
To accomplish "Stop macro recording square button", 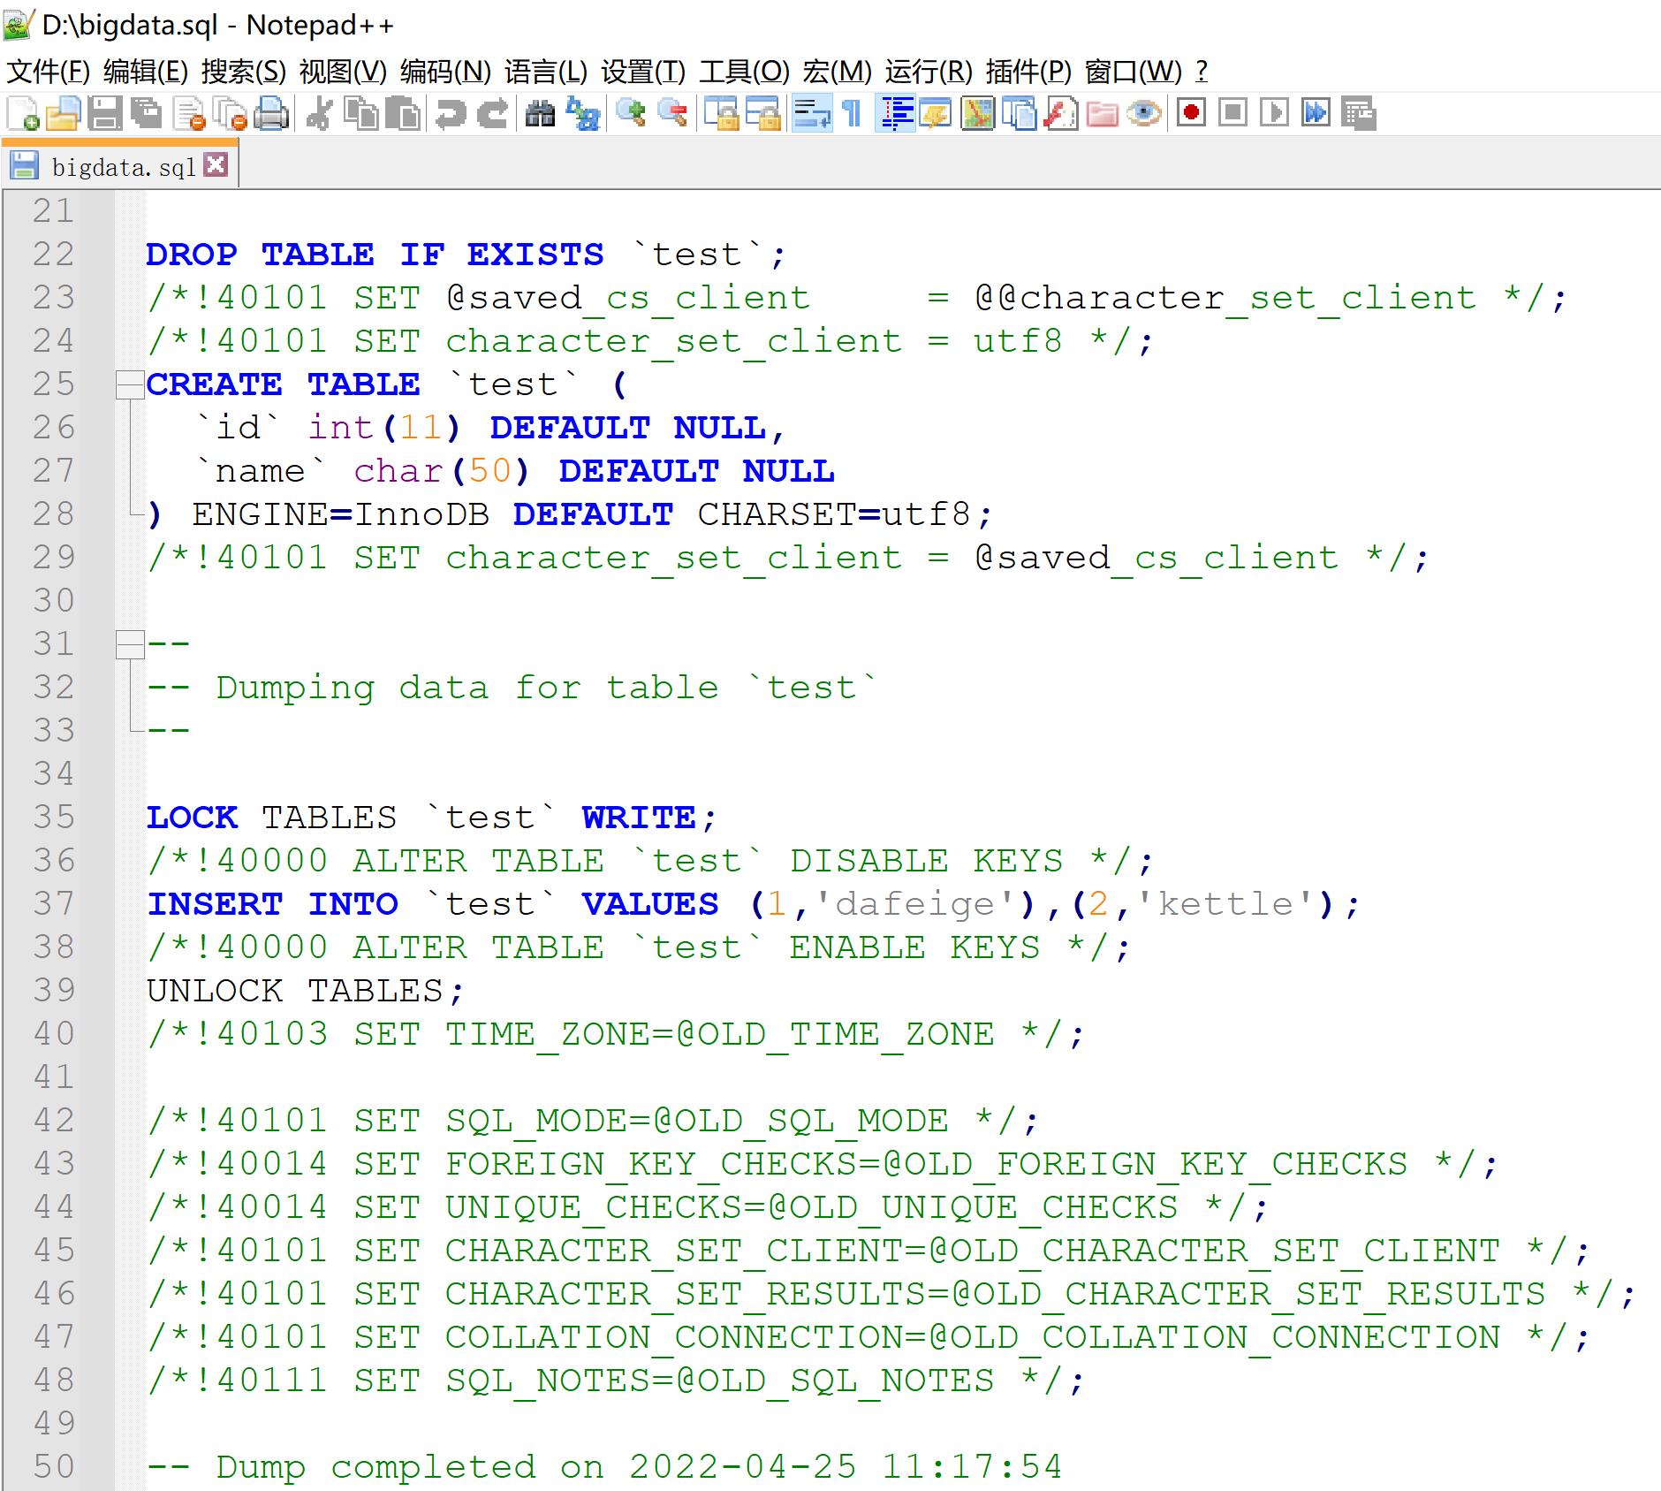I will click(x=1232, y=113).
